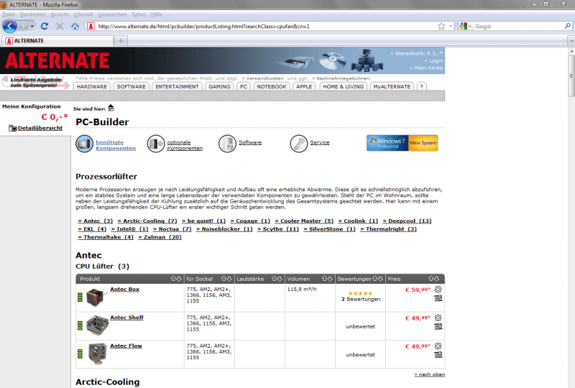This screenshot has height=388, width=575.
Task: Sort by Produkt column arrows
Action: pyautogui.click(x=176, y=279)
